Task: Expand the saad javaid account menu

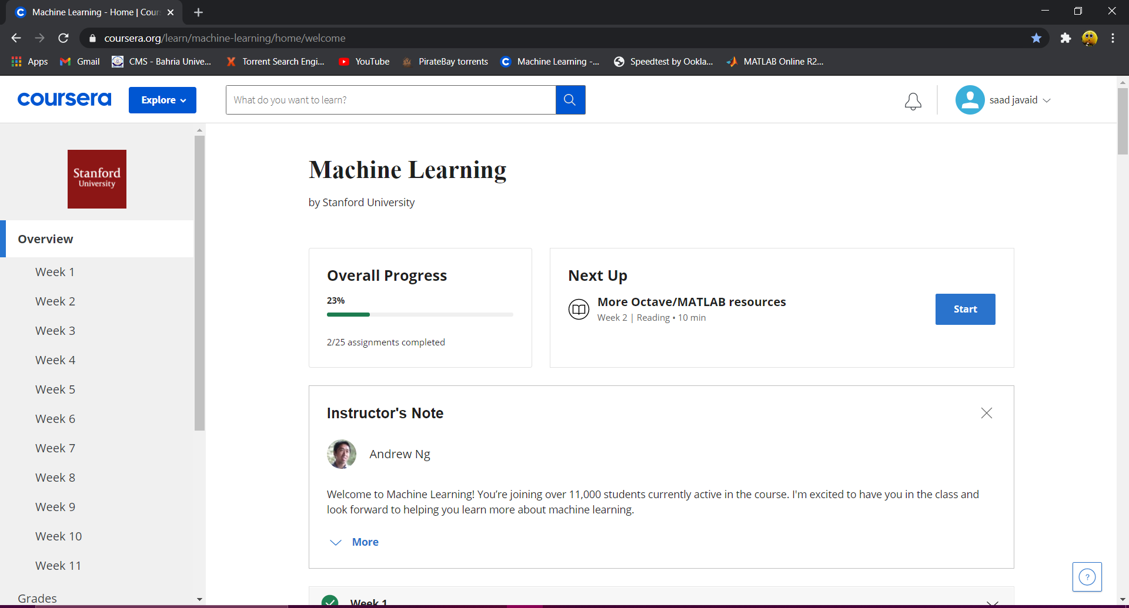Action: tap(1047, 100)
